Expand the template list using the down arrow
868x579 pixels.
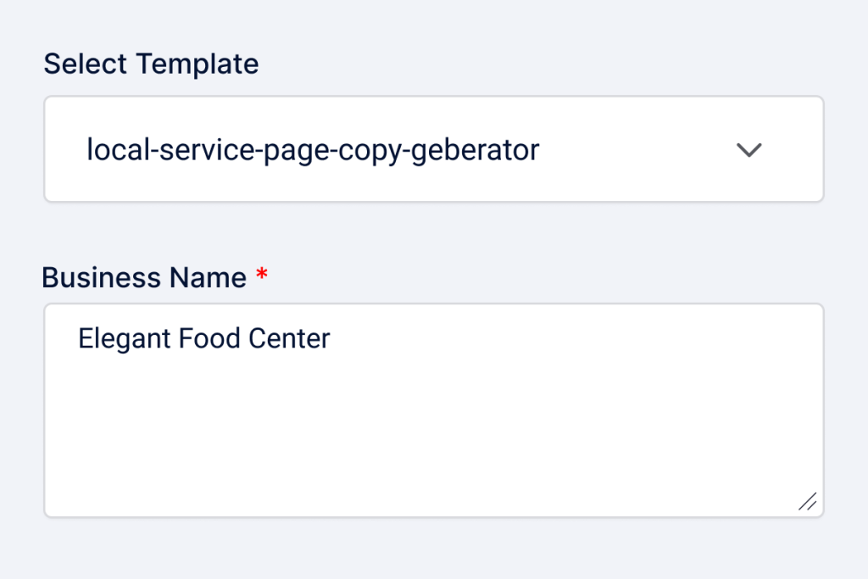point(749,150)
